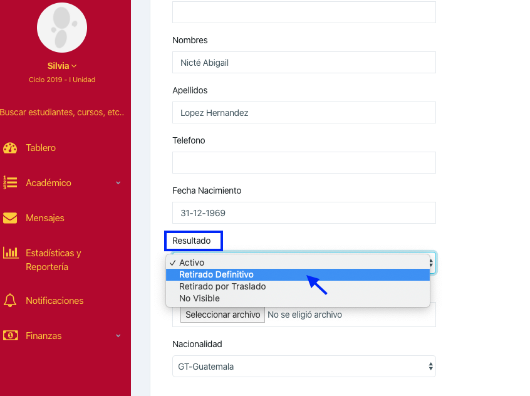Go to Tablero in the sidebar
The image size is (530, 396).
point(41,148)
